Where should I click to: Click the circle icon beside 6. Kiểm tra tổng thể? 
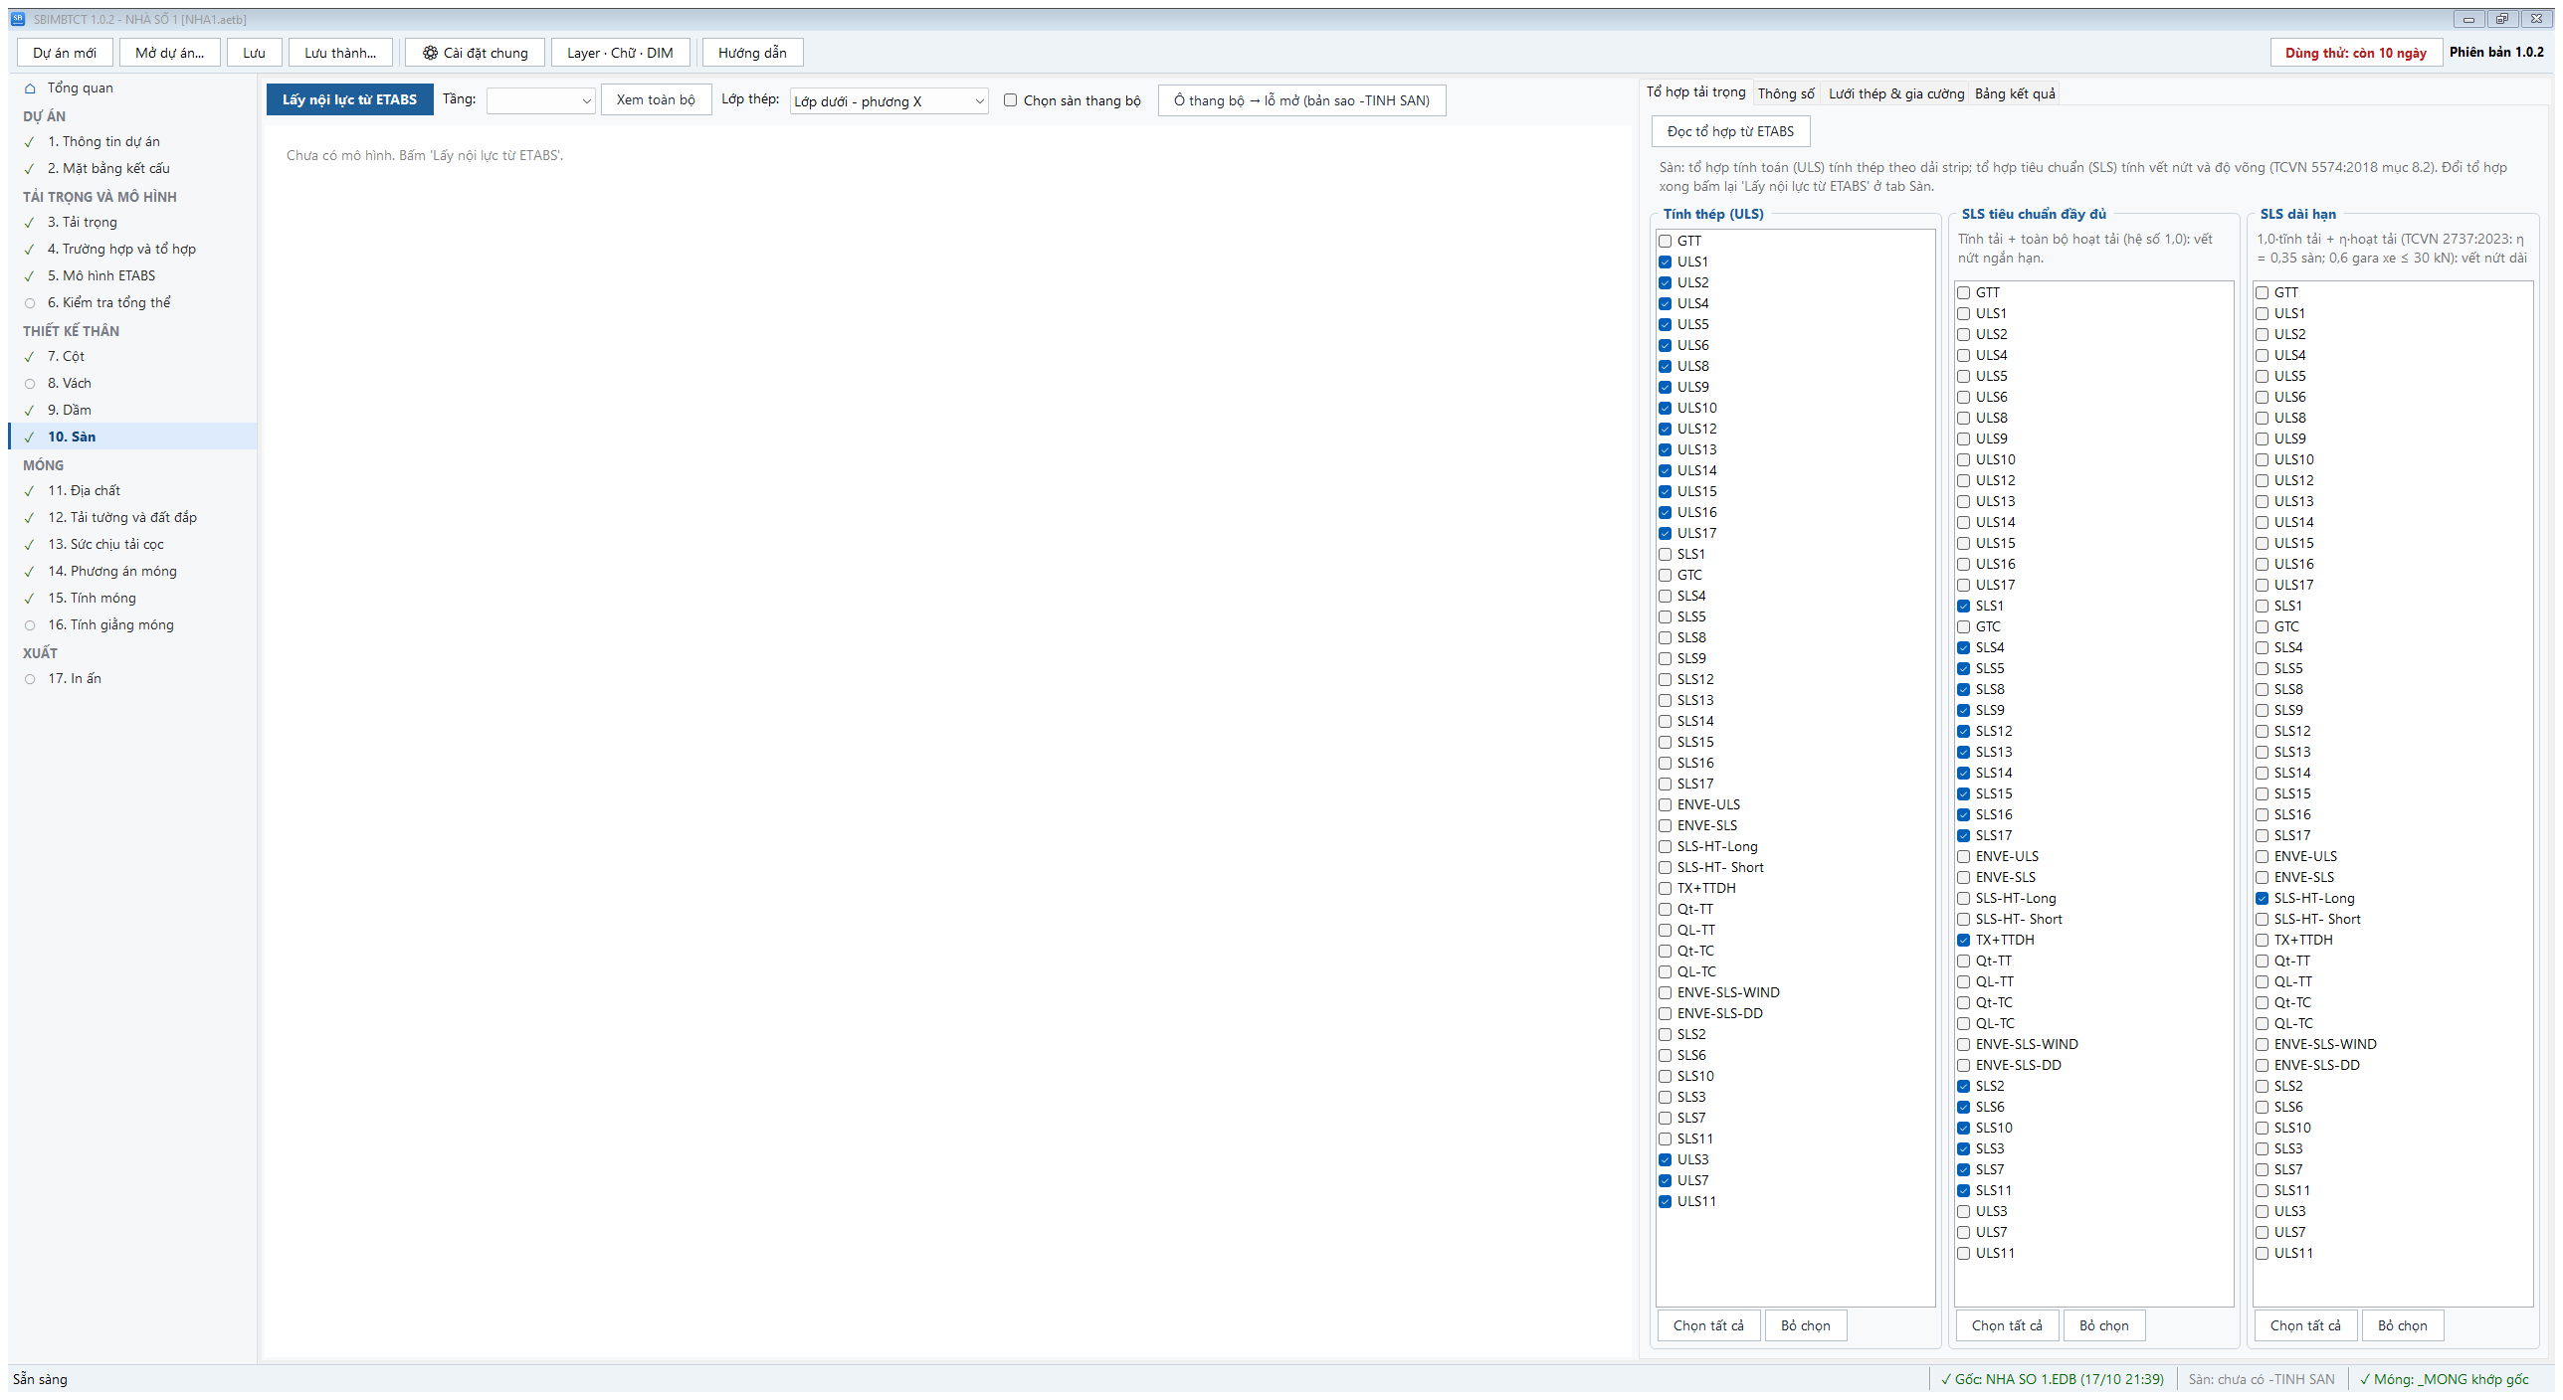[30, 303]
